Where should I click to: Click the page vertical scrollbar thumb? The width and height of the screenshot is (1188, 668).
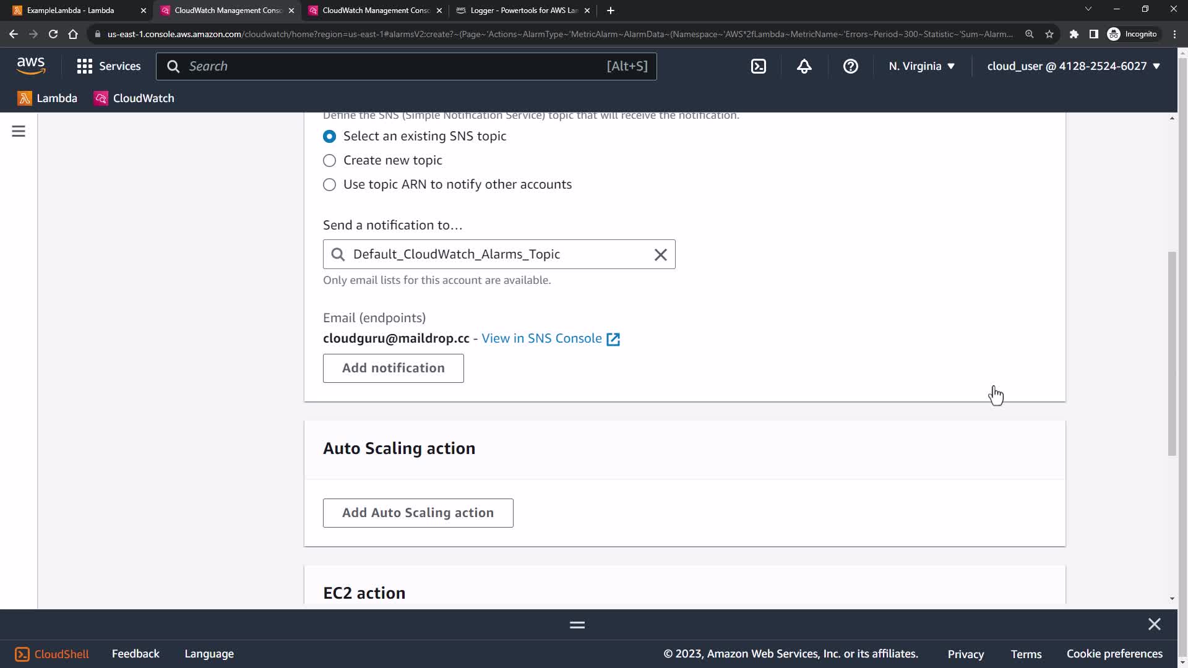pos(1172,353)
